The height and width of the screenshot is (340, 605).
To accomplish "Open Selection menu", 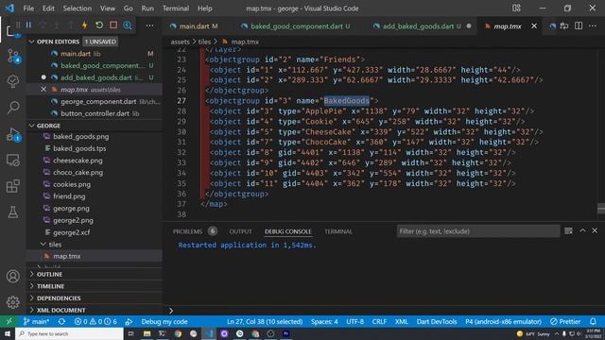I will (78, 8).
